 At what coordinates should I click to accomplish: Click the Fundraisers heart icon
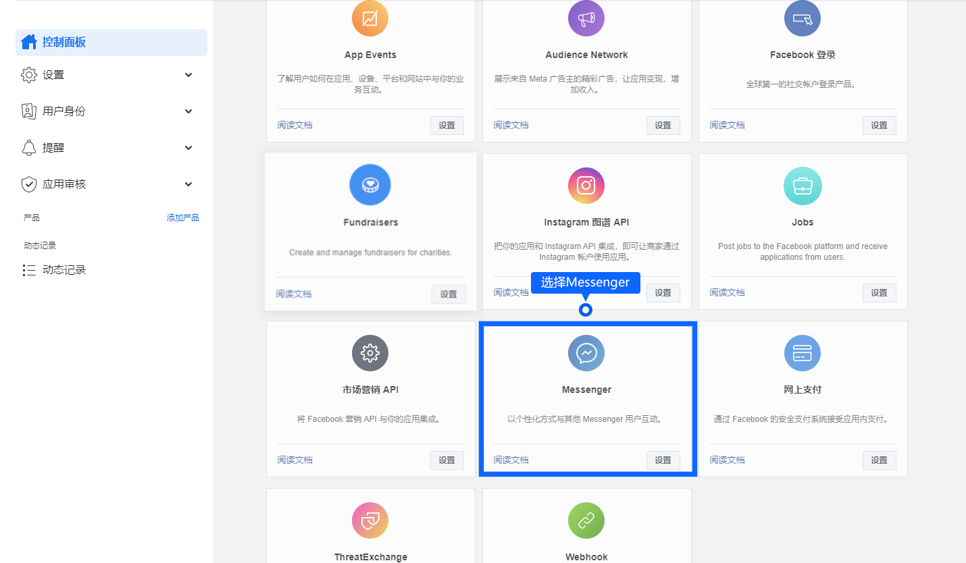click(370, 185)
